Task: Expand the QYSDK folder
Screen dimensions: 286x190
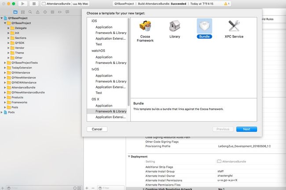Action: 8,43
